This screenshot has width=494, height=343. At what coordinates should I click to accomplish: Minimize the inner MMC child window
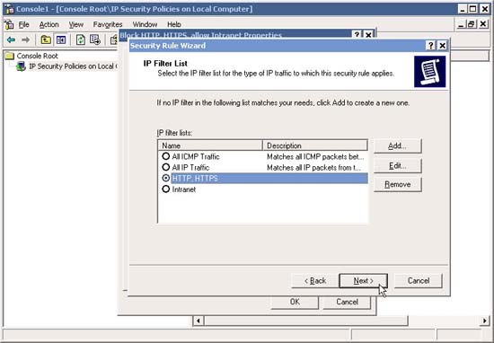(461, 24)
